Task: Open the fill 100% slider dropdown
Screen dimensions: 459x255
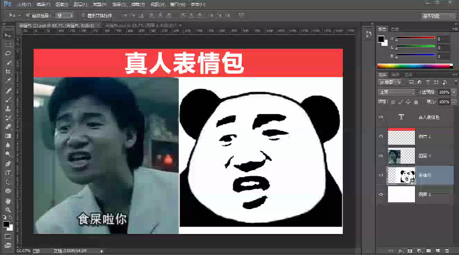Action: click(454, 102)
